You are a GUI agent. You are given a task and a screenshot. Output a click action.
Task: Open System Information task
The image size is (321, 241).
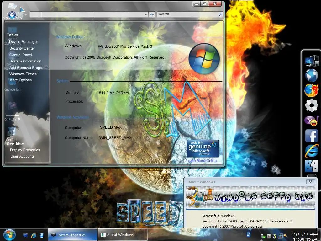(x=25, y=61)
